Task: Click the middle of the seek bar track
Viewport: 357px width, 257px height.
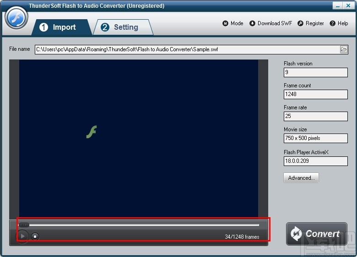Action: pos(139,225)
